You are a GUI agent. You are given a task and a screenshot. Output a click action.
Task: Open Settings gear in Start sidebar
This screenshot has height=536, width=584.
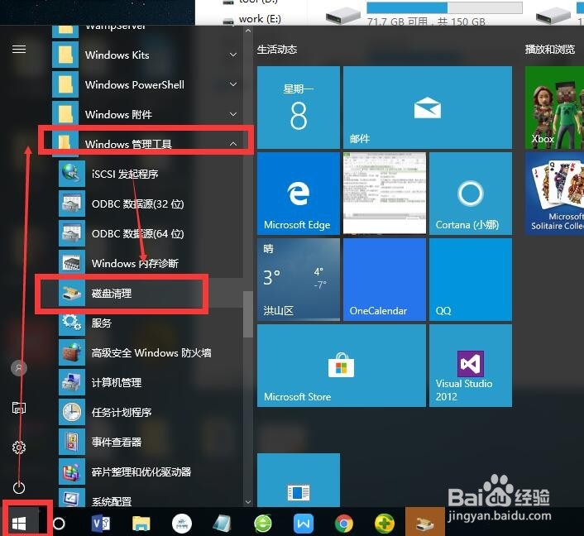pos(19,447)
